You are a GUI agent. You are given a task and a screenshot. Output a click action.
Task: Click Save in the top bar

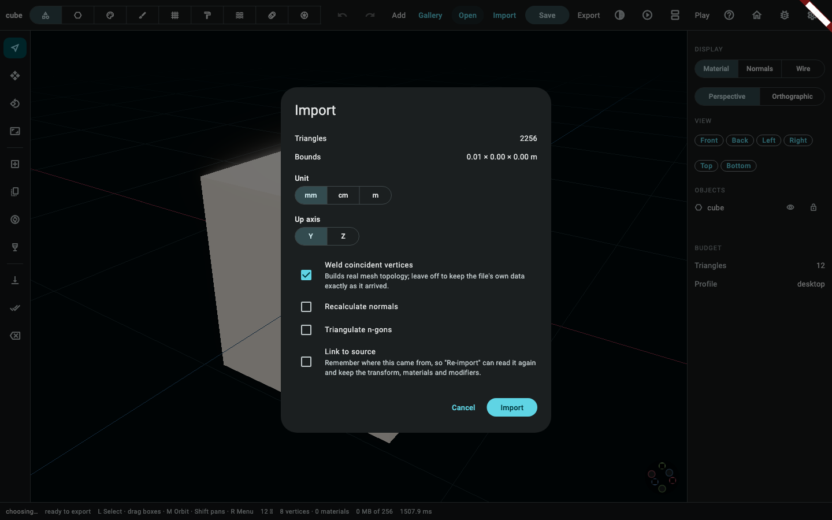coord(547,16)
